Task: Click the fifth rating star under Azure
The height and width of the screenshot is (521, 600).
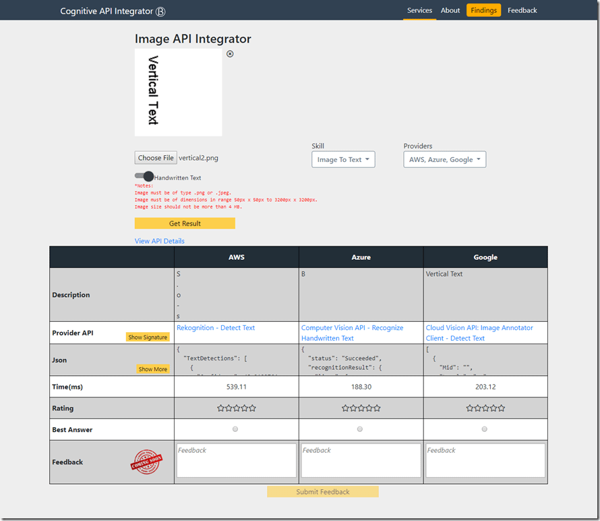Action: (377, 408)
